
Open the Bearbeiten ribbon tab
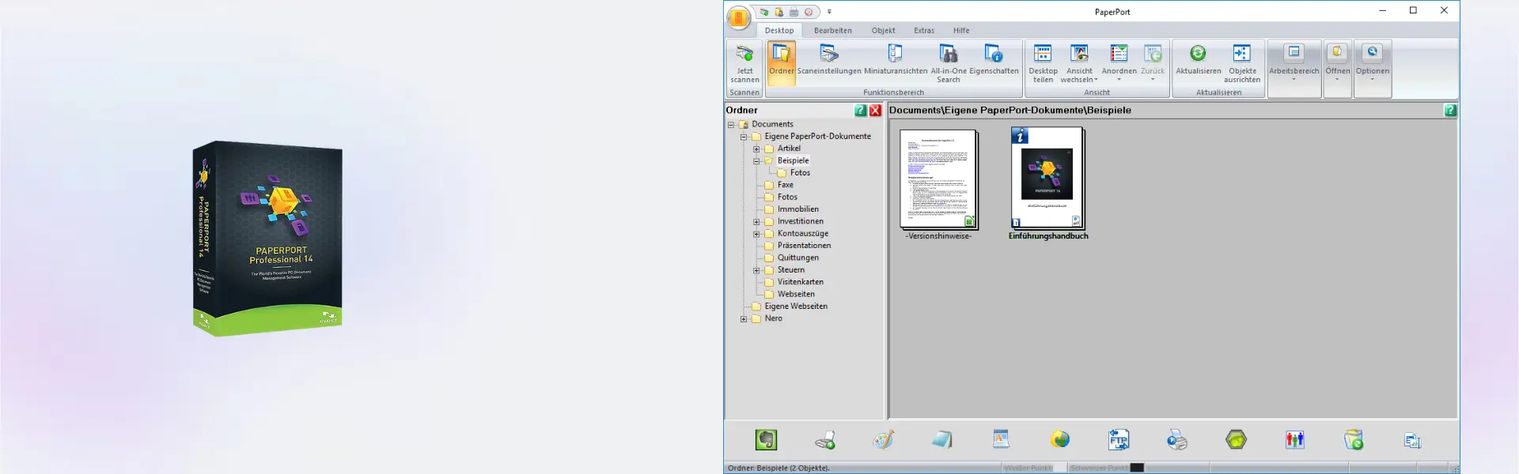[833, 31]
